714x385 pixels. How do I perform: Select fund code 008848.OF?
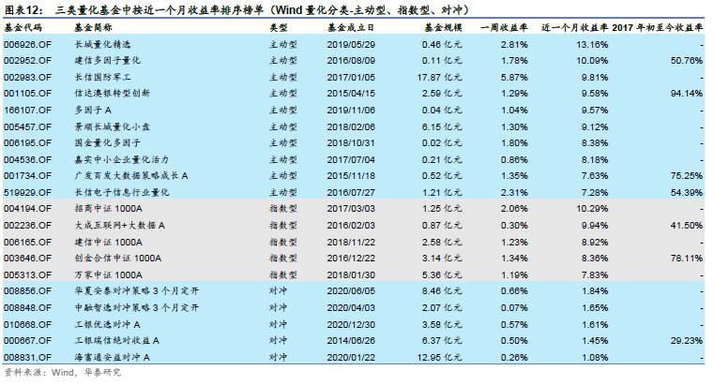click(27, 308)
